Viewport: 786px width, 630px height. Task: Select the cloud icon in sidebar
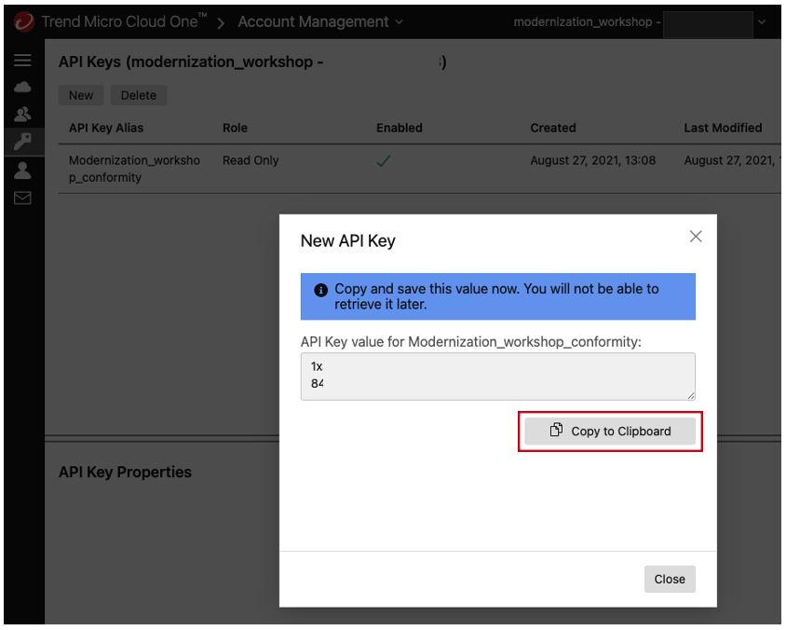22,88
